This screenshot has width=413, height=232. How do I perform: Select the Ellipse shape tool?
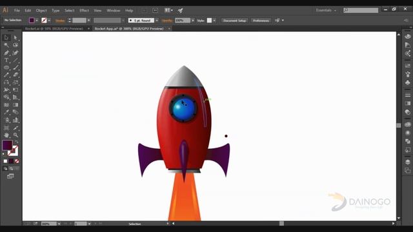6,68
